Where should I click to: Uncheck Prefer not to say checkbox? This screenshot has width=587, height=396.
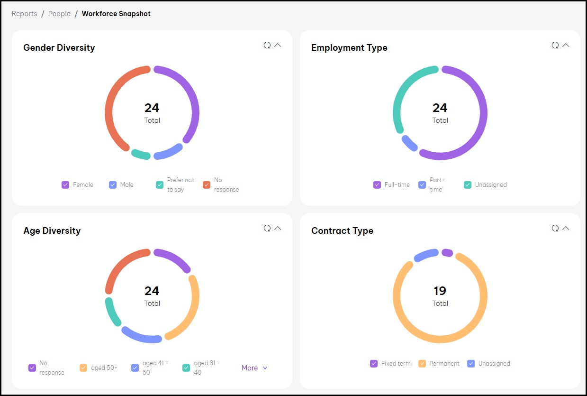click(160, 185)
